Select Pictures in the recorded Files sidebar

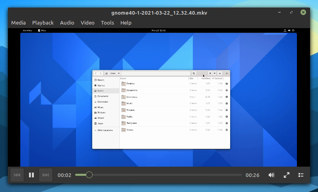click(106, 113)
